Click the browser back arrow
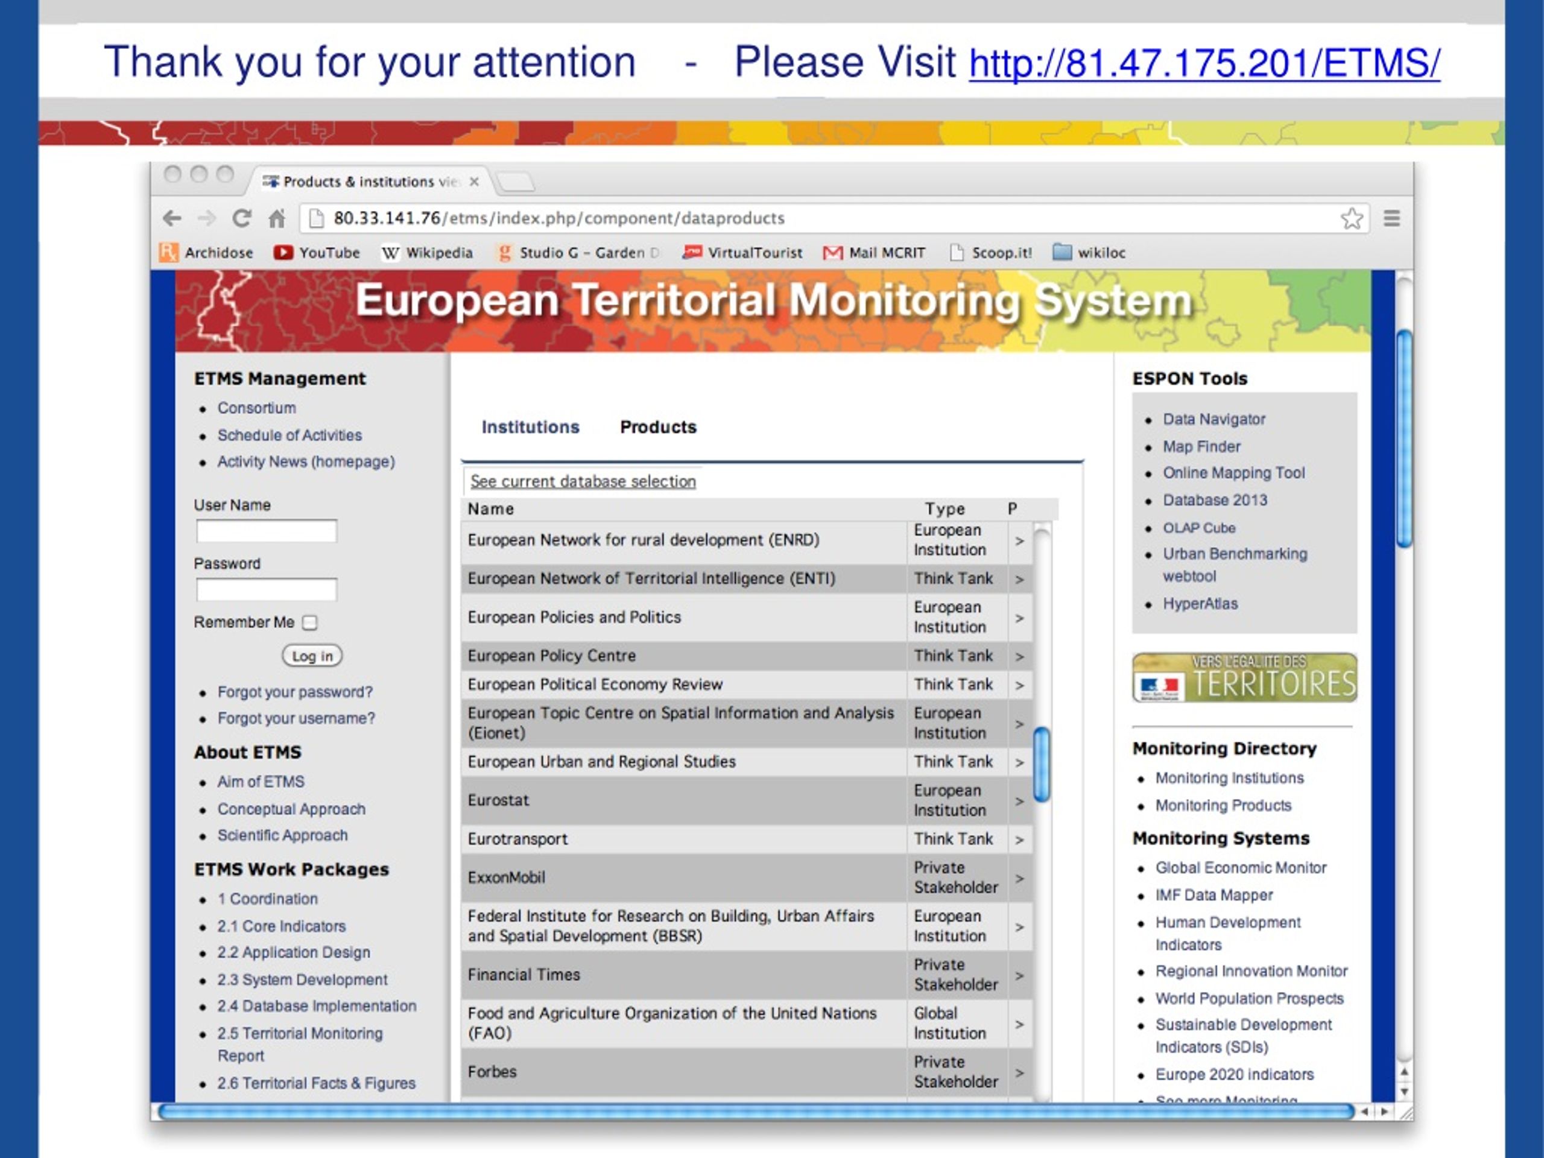The width and height of the screenshot is (1544, 1158). pyautogui.click(x=172, y=218)
